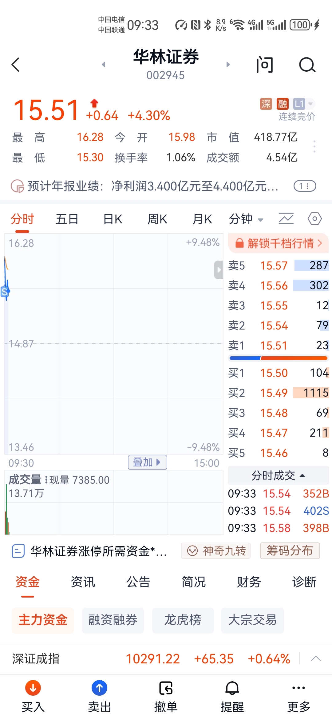Screen dimensions: 332x720
Task: Select 买1 order row at 15.50
Action: [279, 373]
